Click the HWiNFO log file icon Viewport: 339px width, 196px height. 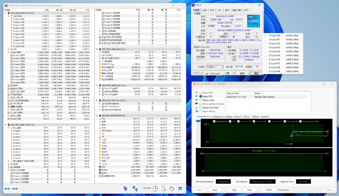click(164, 188)
